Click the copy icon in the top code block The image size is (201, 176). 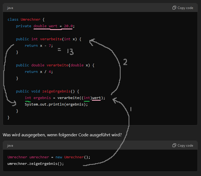point(174,8)
